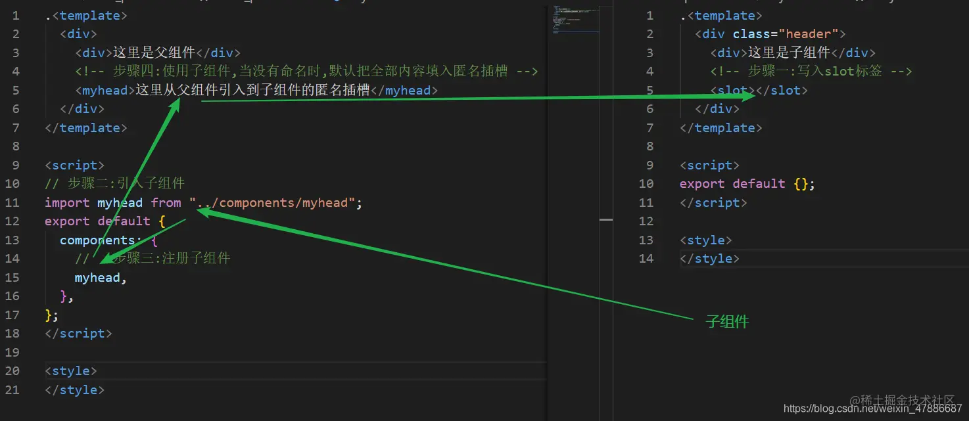
Task: Click the <style> tag on line 13 right pane
Action: 706,240
